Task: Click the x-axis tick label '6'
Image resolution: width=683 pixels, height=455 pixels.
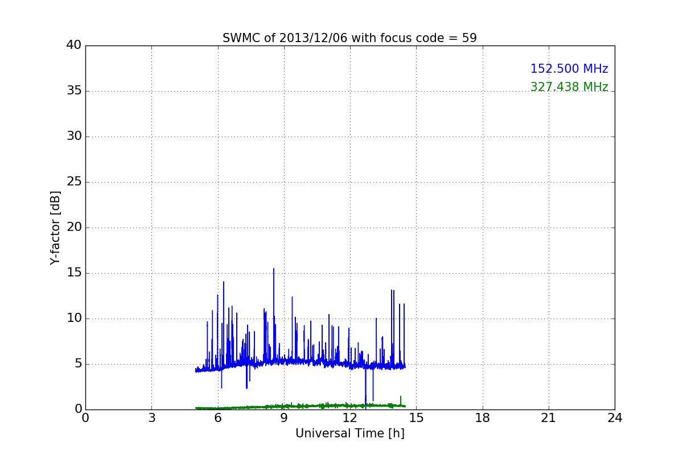Action: point(217,418)
